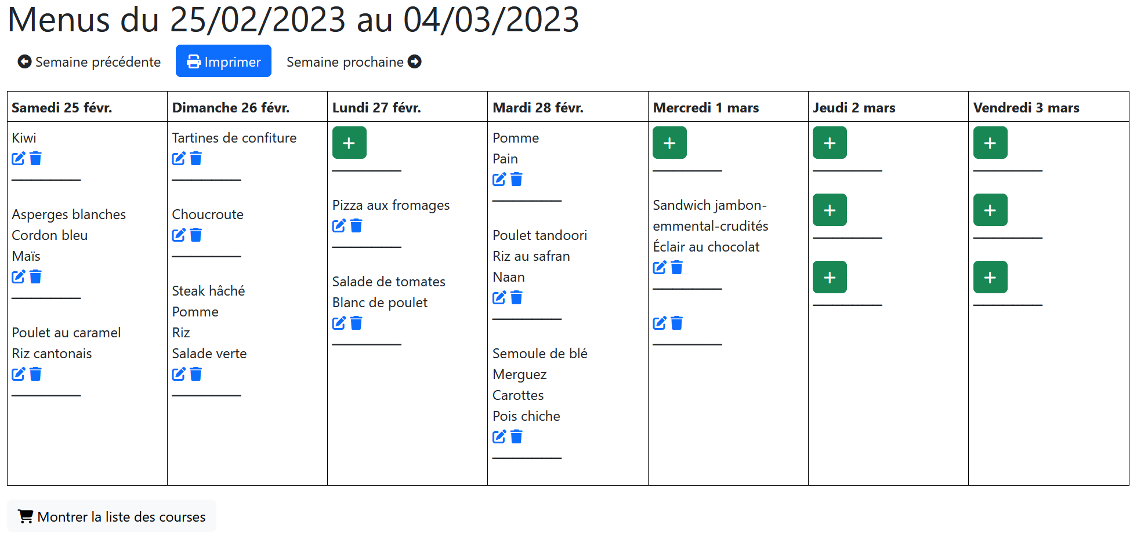
Task: Print the weekly menus with Imprimer
Action: (x=223, y=61)
